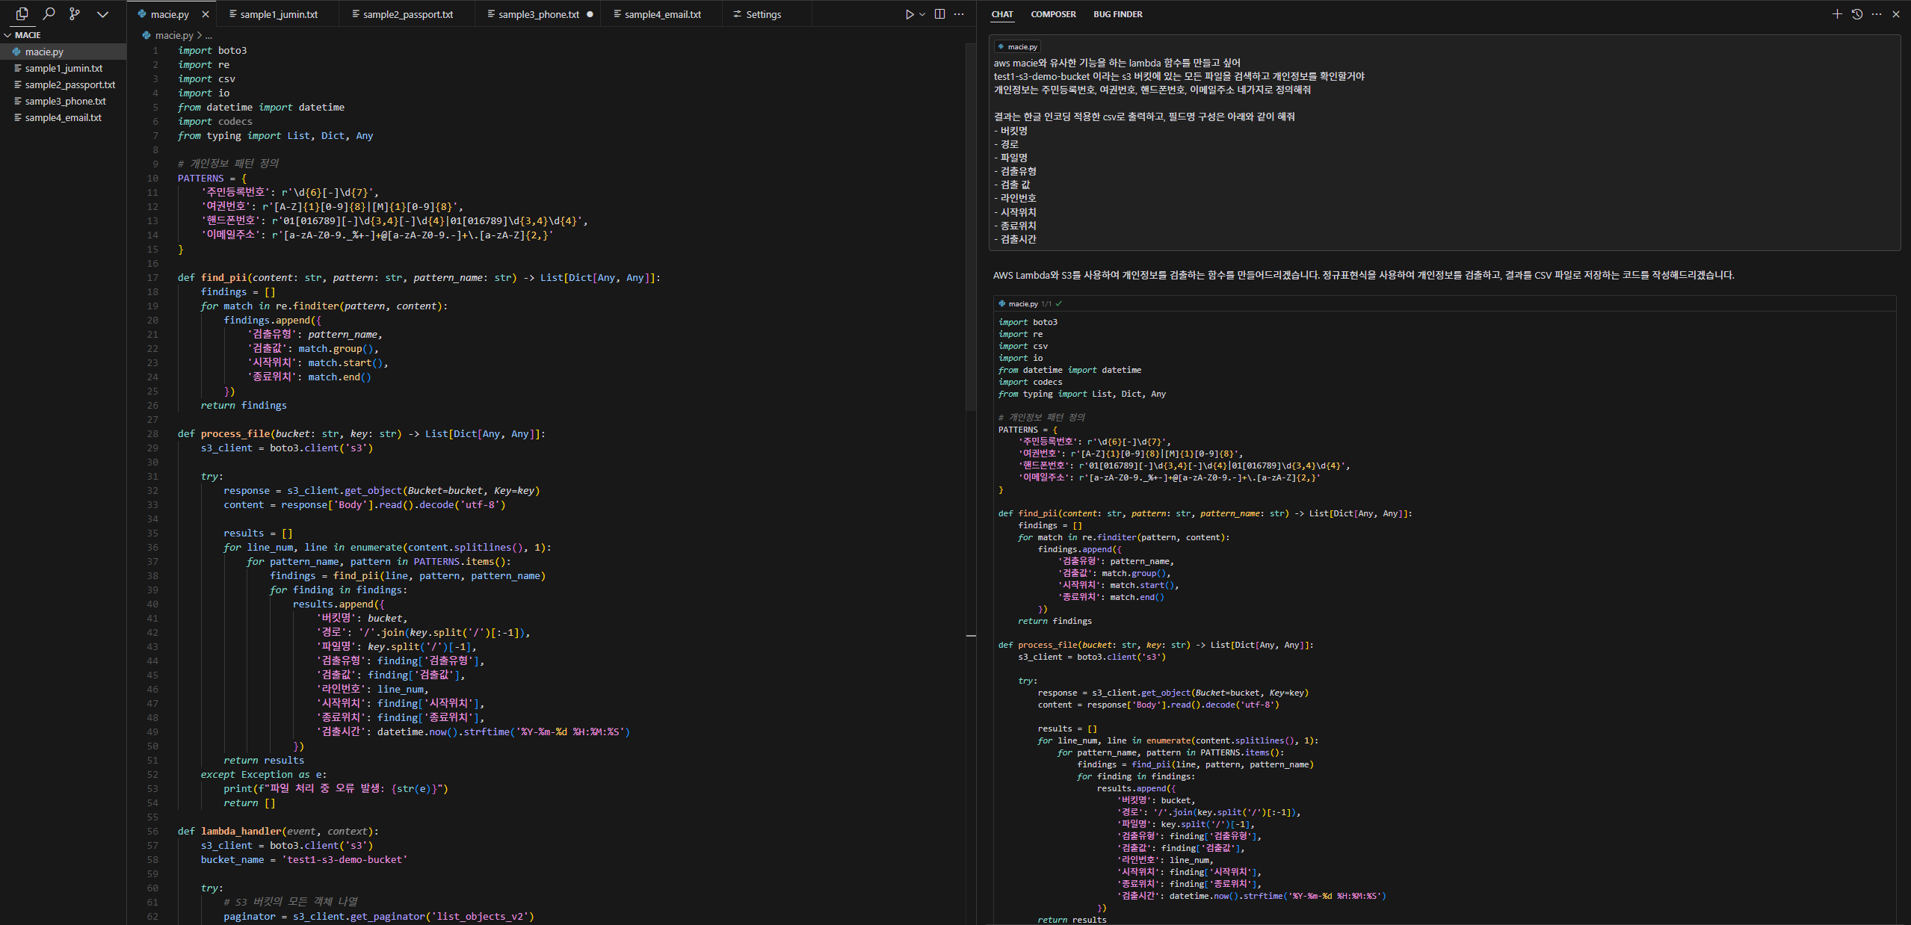Viewport: 1911px width, 925px height.
Task: Open the Source Control branch icon
Action: tap(75, 13)
